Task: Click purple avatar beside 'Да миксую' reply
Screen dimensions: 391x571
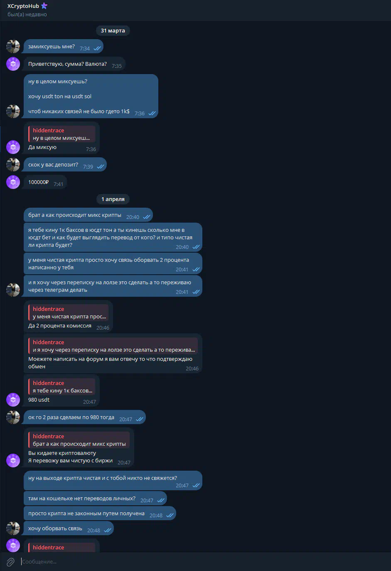Action: pyautogui.click(x=13, y=146)
